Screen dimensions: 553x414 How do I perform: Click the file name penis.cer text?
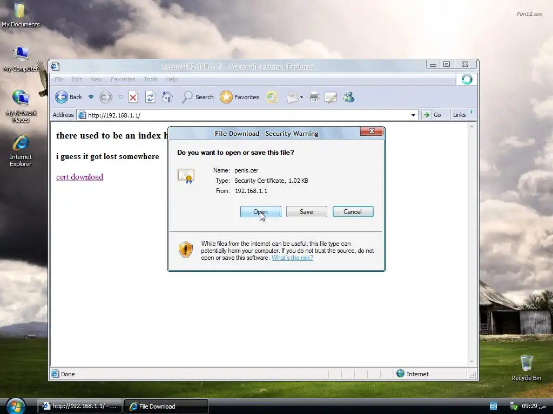point(246,170)
